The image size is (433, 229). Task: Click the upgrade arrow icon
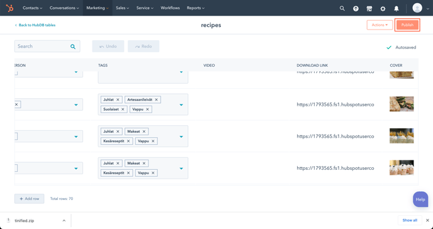click(356, 9)
